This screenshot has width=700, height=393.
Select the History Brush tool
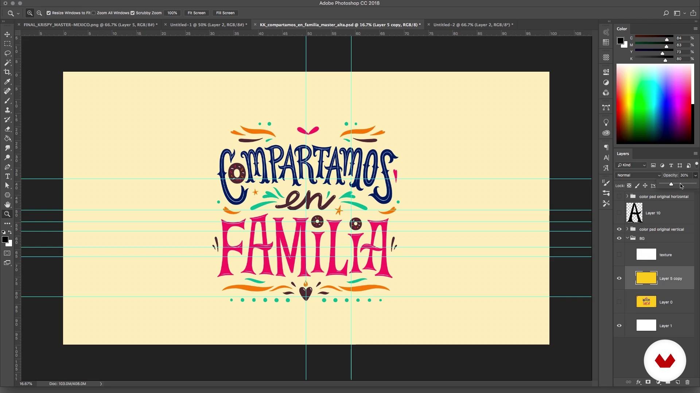(7, 119)
